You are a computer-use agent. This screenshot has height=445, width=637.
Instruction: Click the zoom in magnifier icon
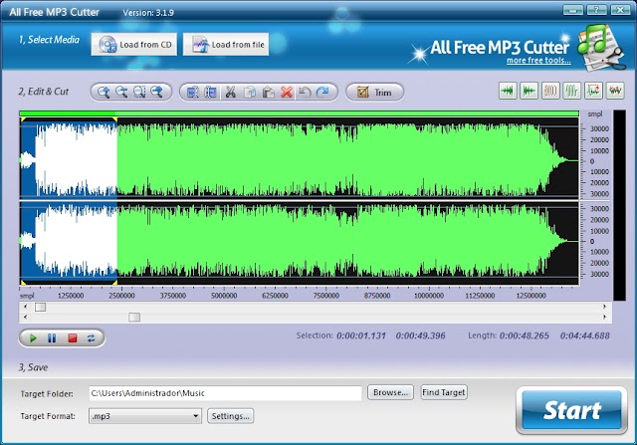[x=104, y=93]
